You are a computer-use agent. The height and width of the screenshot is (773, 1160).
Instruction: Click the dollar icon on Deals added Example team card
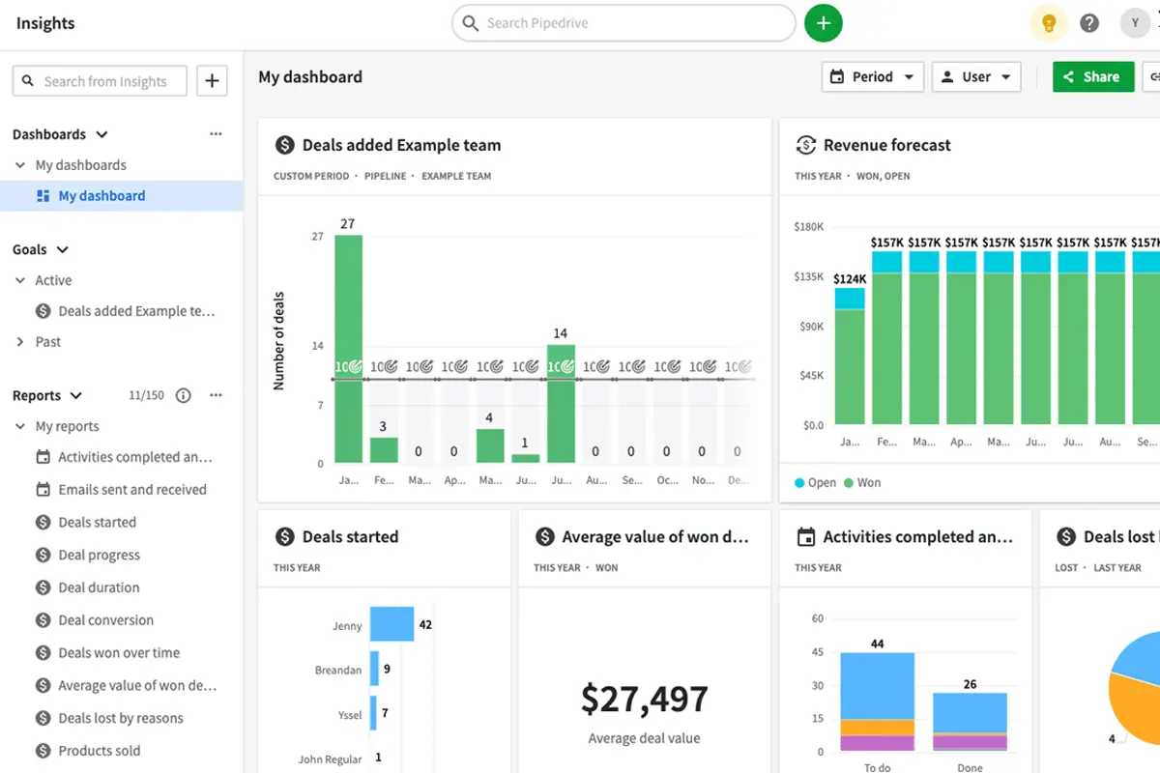coord(284,145)
